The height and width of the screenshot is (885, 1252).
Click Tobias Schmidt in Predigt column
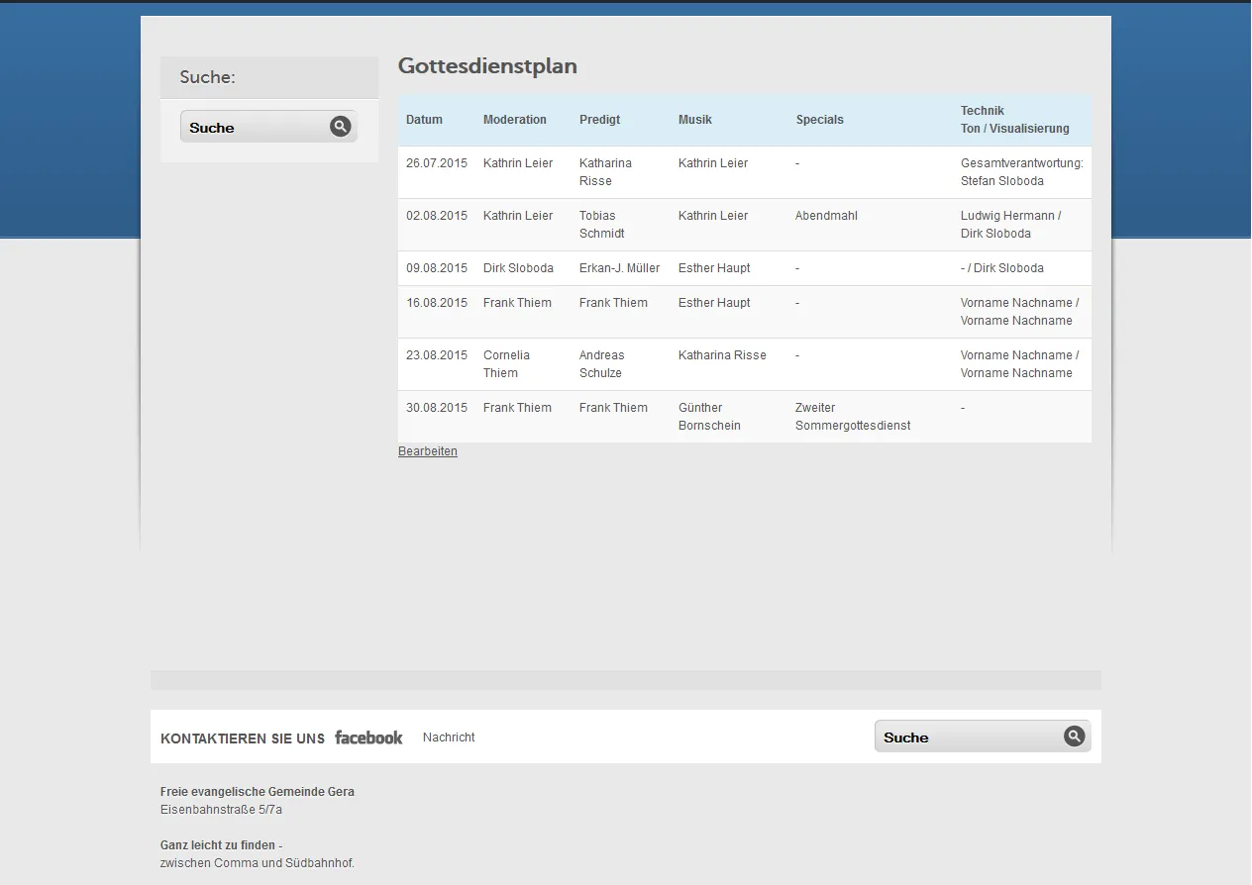(x=602, y=225)
